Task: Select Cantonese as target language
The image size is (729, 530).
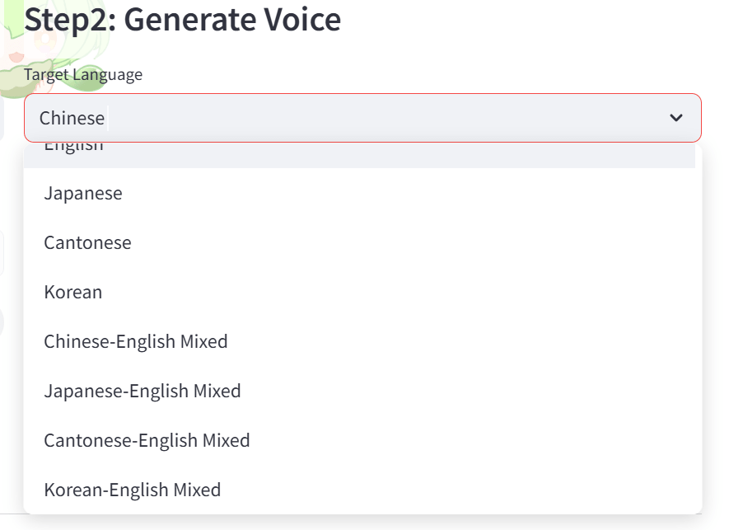Action: click(x=87, y=243)
